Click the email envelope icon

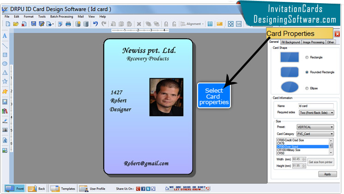coord(219,24)
